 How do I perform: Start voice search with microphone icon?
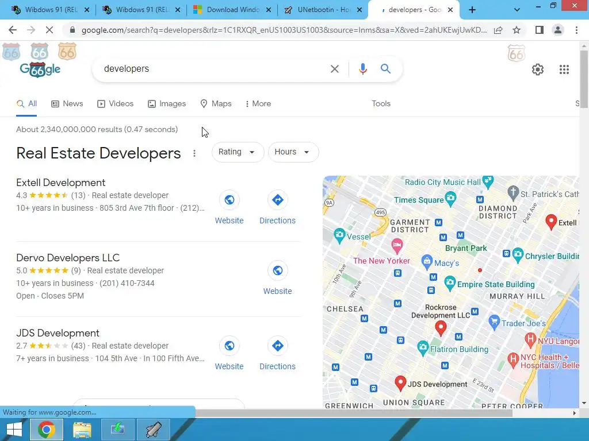click(x=362, y=69)
